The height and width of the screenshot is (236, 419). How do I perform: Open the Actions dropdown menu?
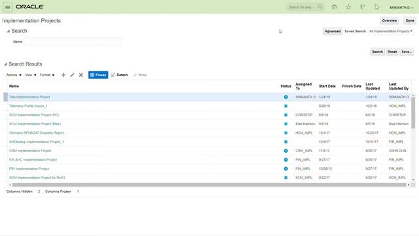tap(14, 75)
